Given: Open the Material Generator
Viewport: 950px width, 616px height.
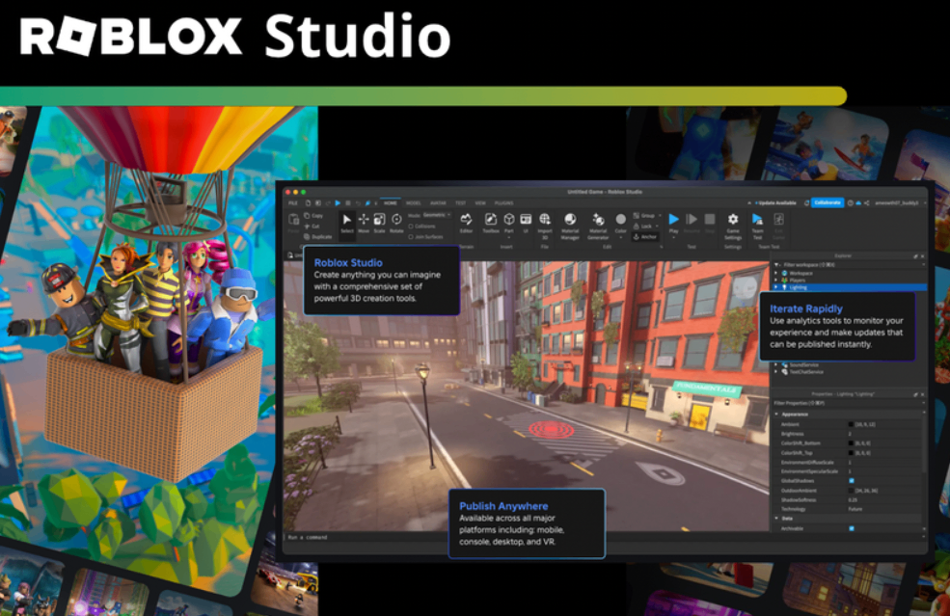Looking at the screenshot, I should click(599, 226).
